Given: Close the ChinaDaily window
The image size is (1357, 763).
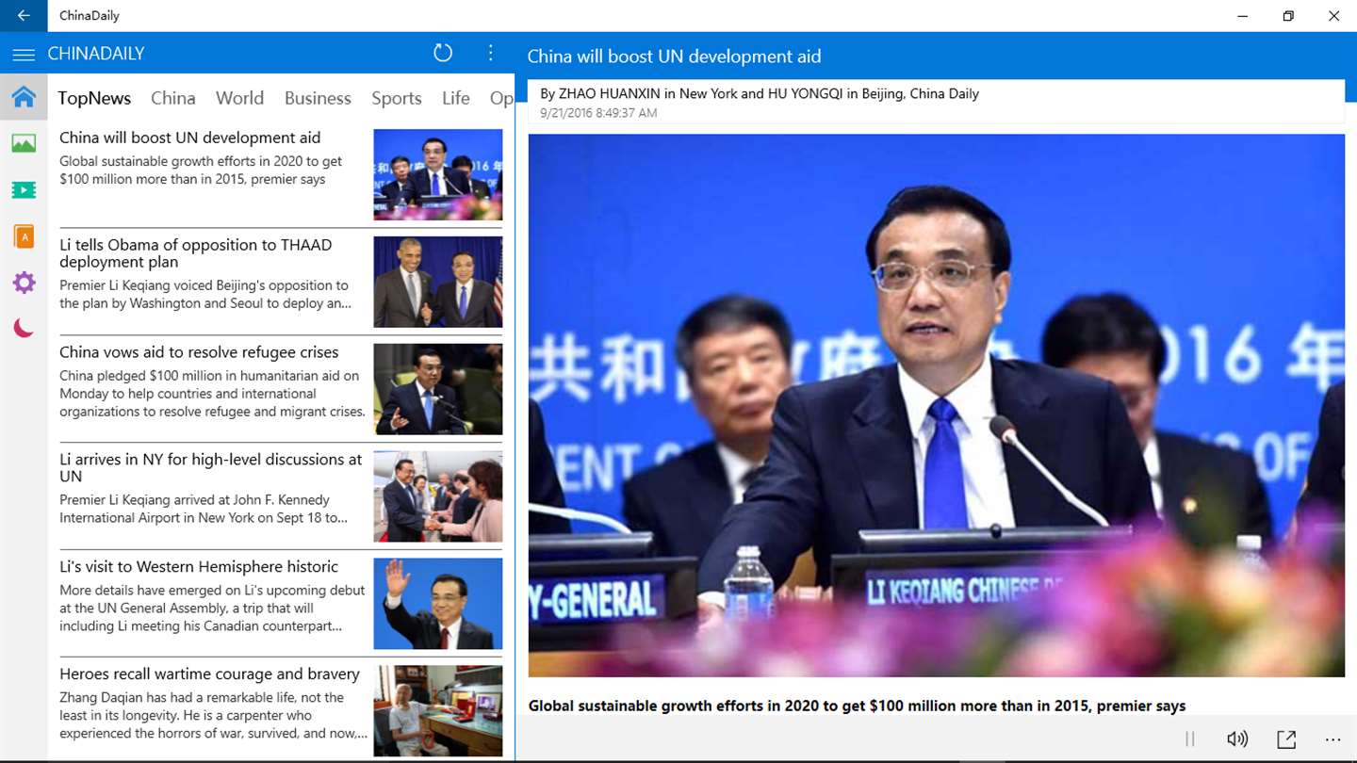Looking at the screenshot, I should [1333, 16].
